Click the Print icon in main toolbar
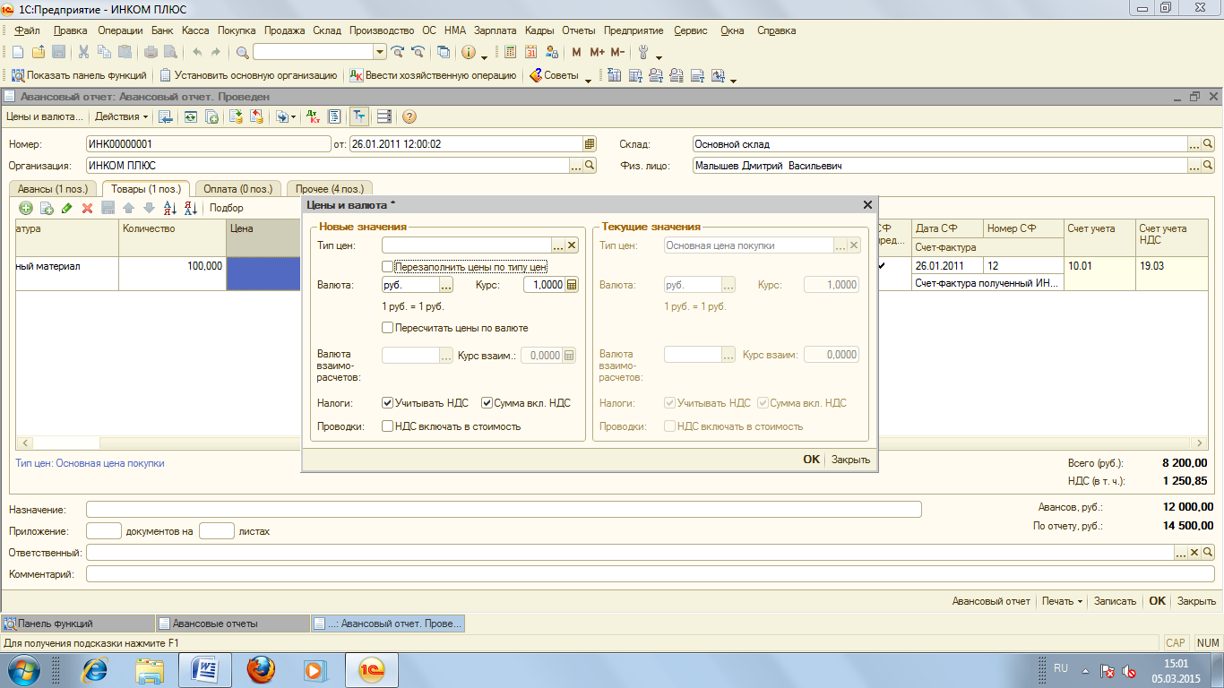1224x688 pixels. pos(151,52)
